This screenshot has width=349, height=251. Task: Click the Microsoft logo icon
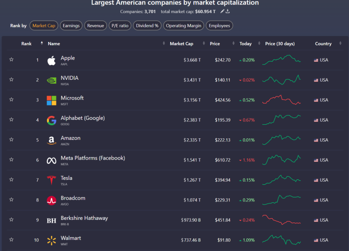point(51,100)
